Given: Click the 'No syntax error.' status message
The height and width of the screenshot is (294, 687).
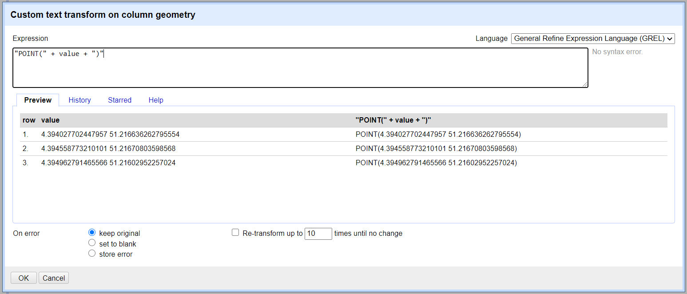Looking at the screenshot, I should 617,52.
